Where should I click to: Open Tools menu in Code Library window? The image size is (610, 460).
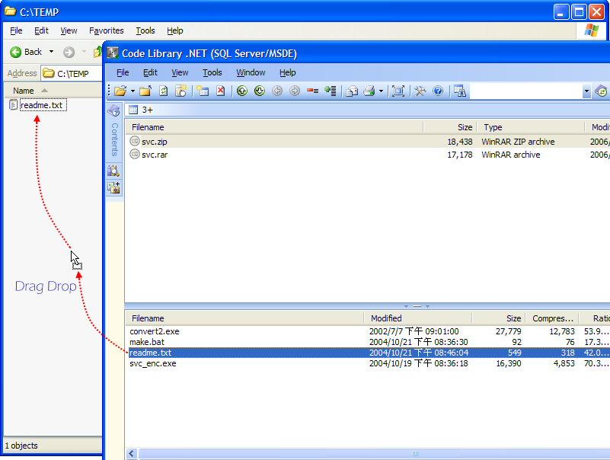(x=212, y=72)
